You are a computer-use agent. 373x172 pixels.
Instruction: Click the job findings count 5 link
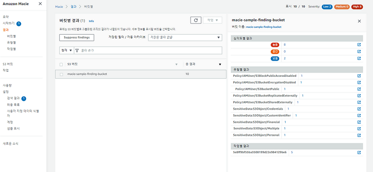292,152
